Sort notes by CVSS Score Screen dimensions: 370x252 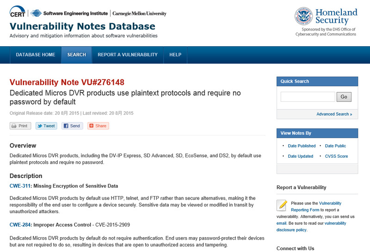point(336,156)
